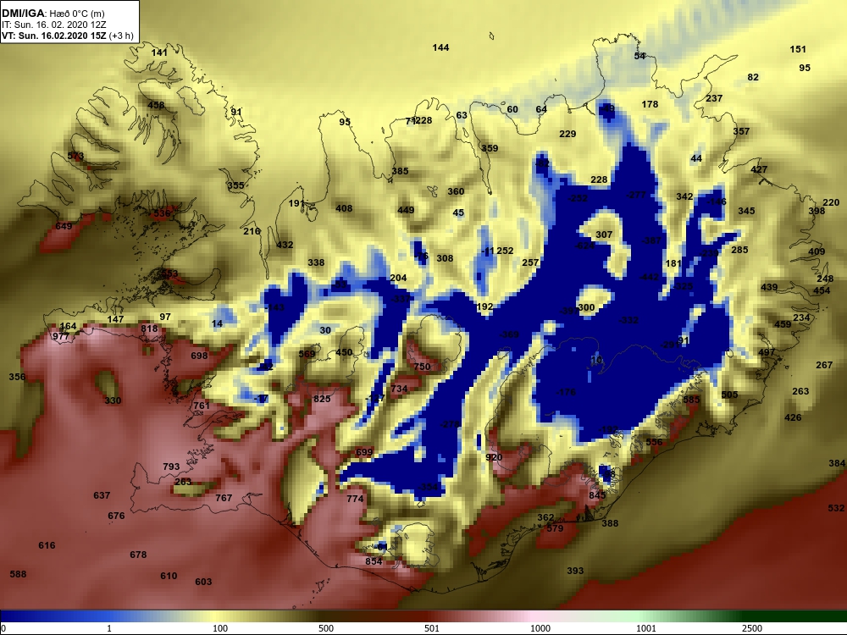Viewport: 847px width, 635px height.
Task: Select the map value '385'
Action: 400,171
